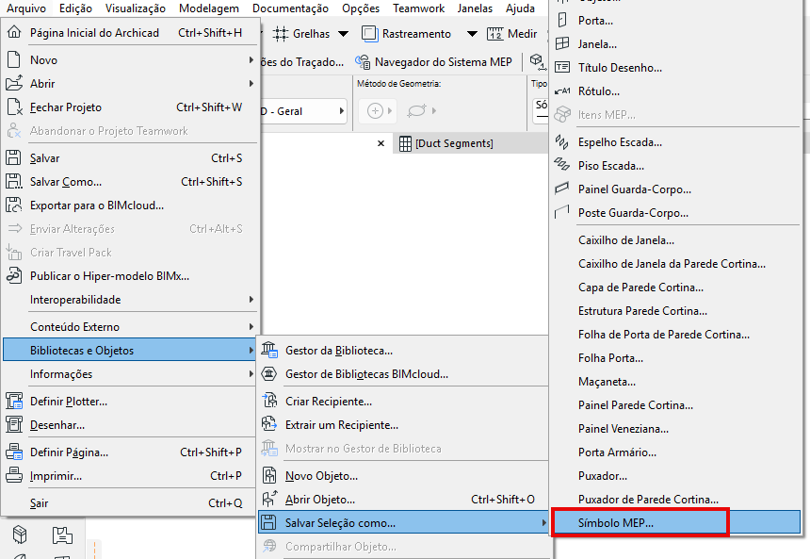Open the Teamwork menu

418,8
